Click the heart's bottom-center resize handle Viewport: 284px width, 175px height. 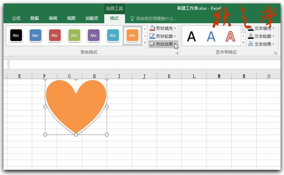tap(76, 134)
